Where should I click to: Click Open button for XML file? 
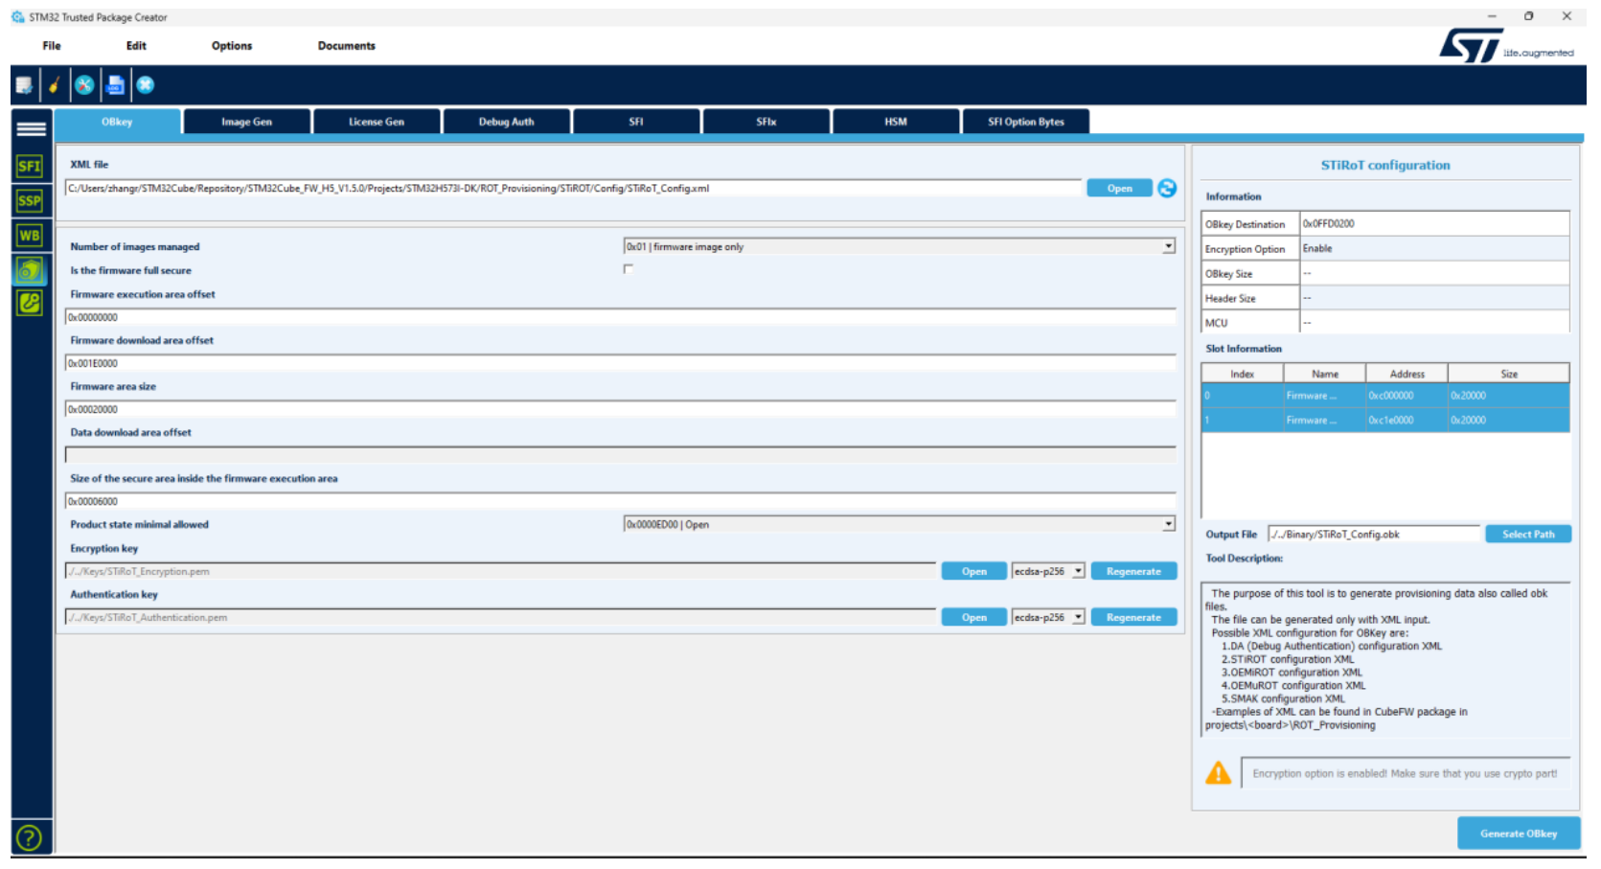tap(1120, 189)
